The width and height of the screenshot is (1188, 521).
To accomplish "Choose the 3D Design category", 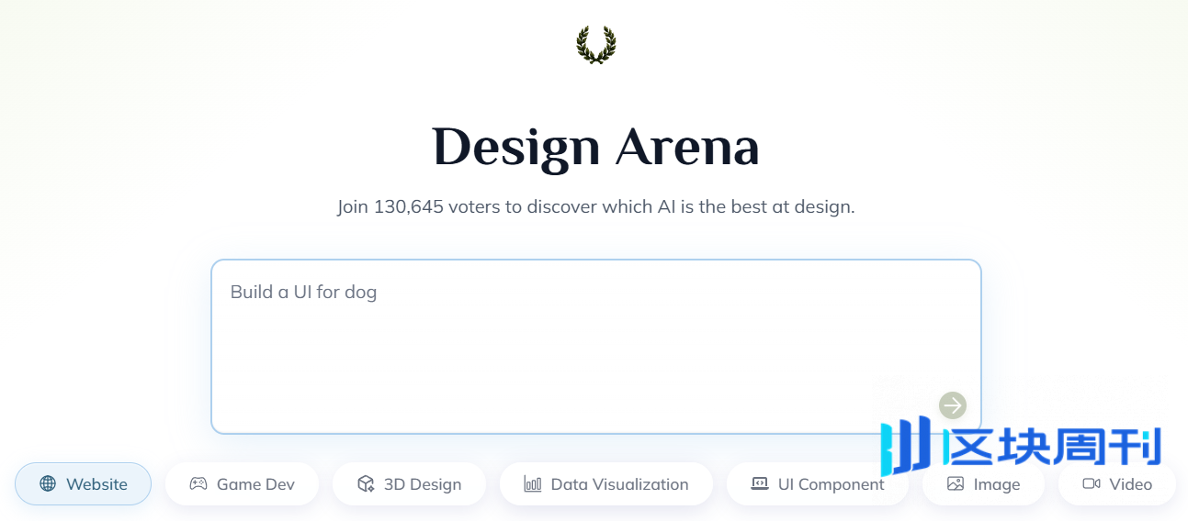I will [409, 483].
